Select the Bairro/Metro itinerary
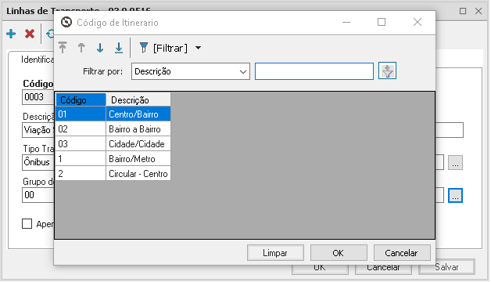The height and width of the screenshot is (282, 491). coord(138,159)
